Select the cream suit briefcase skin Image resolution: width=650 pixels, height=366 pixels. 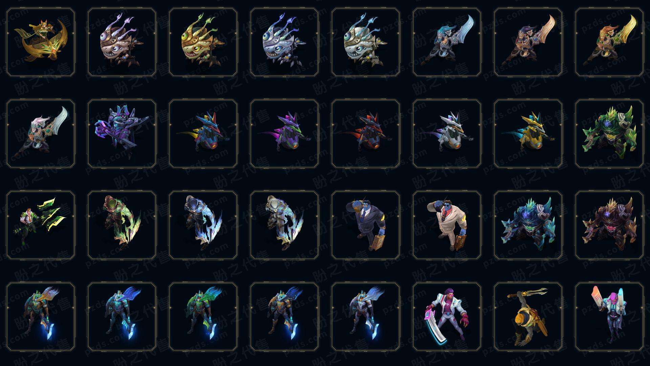[447, 225]
